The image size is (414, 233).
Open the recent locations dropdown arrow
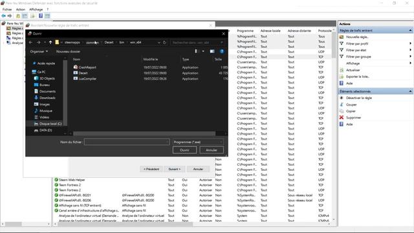coord(45,42)
